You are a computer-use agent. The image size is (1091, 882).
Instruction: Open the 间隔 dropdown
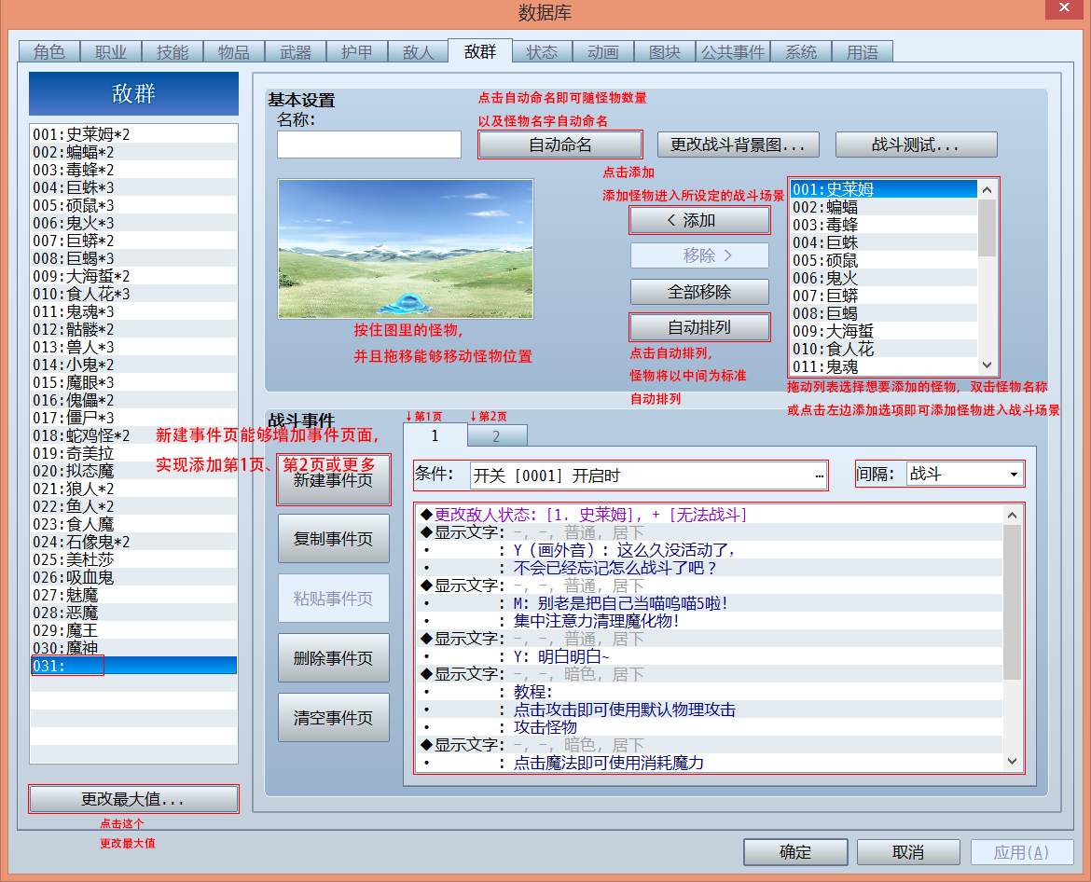[x=965, y=475]
